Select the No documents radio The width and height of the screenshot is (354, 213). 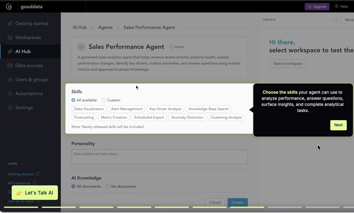click(x=108, y=187)
